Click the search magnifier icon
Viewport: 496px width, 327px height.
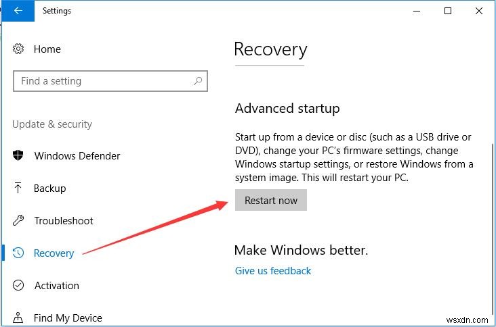point(198,81)
